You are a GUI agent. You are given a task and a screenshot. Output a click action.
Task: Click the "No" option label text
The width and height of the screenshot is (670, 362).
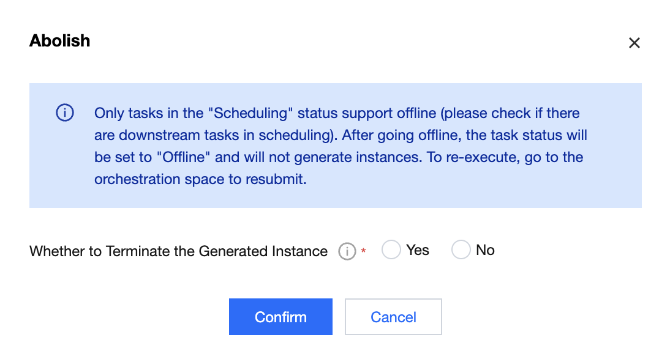tap(485, 250)
